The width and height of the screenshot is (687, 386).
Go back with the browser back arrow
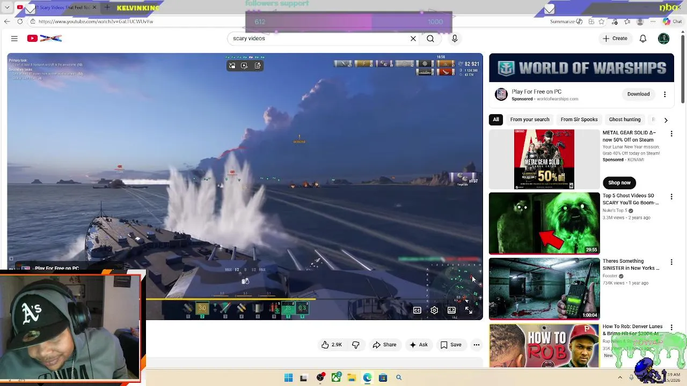tap(6, 21)
